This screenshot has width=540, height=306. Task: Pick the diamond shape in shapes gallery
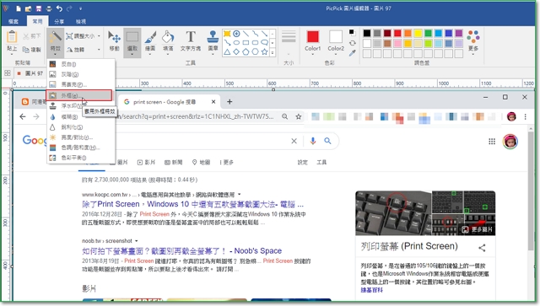(x=236, y=52)
